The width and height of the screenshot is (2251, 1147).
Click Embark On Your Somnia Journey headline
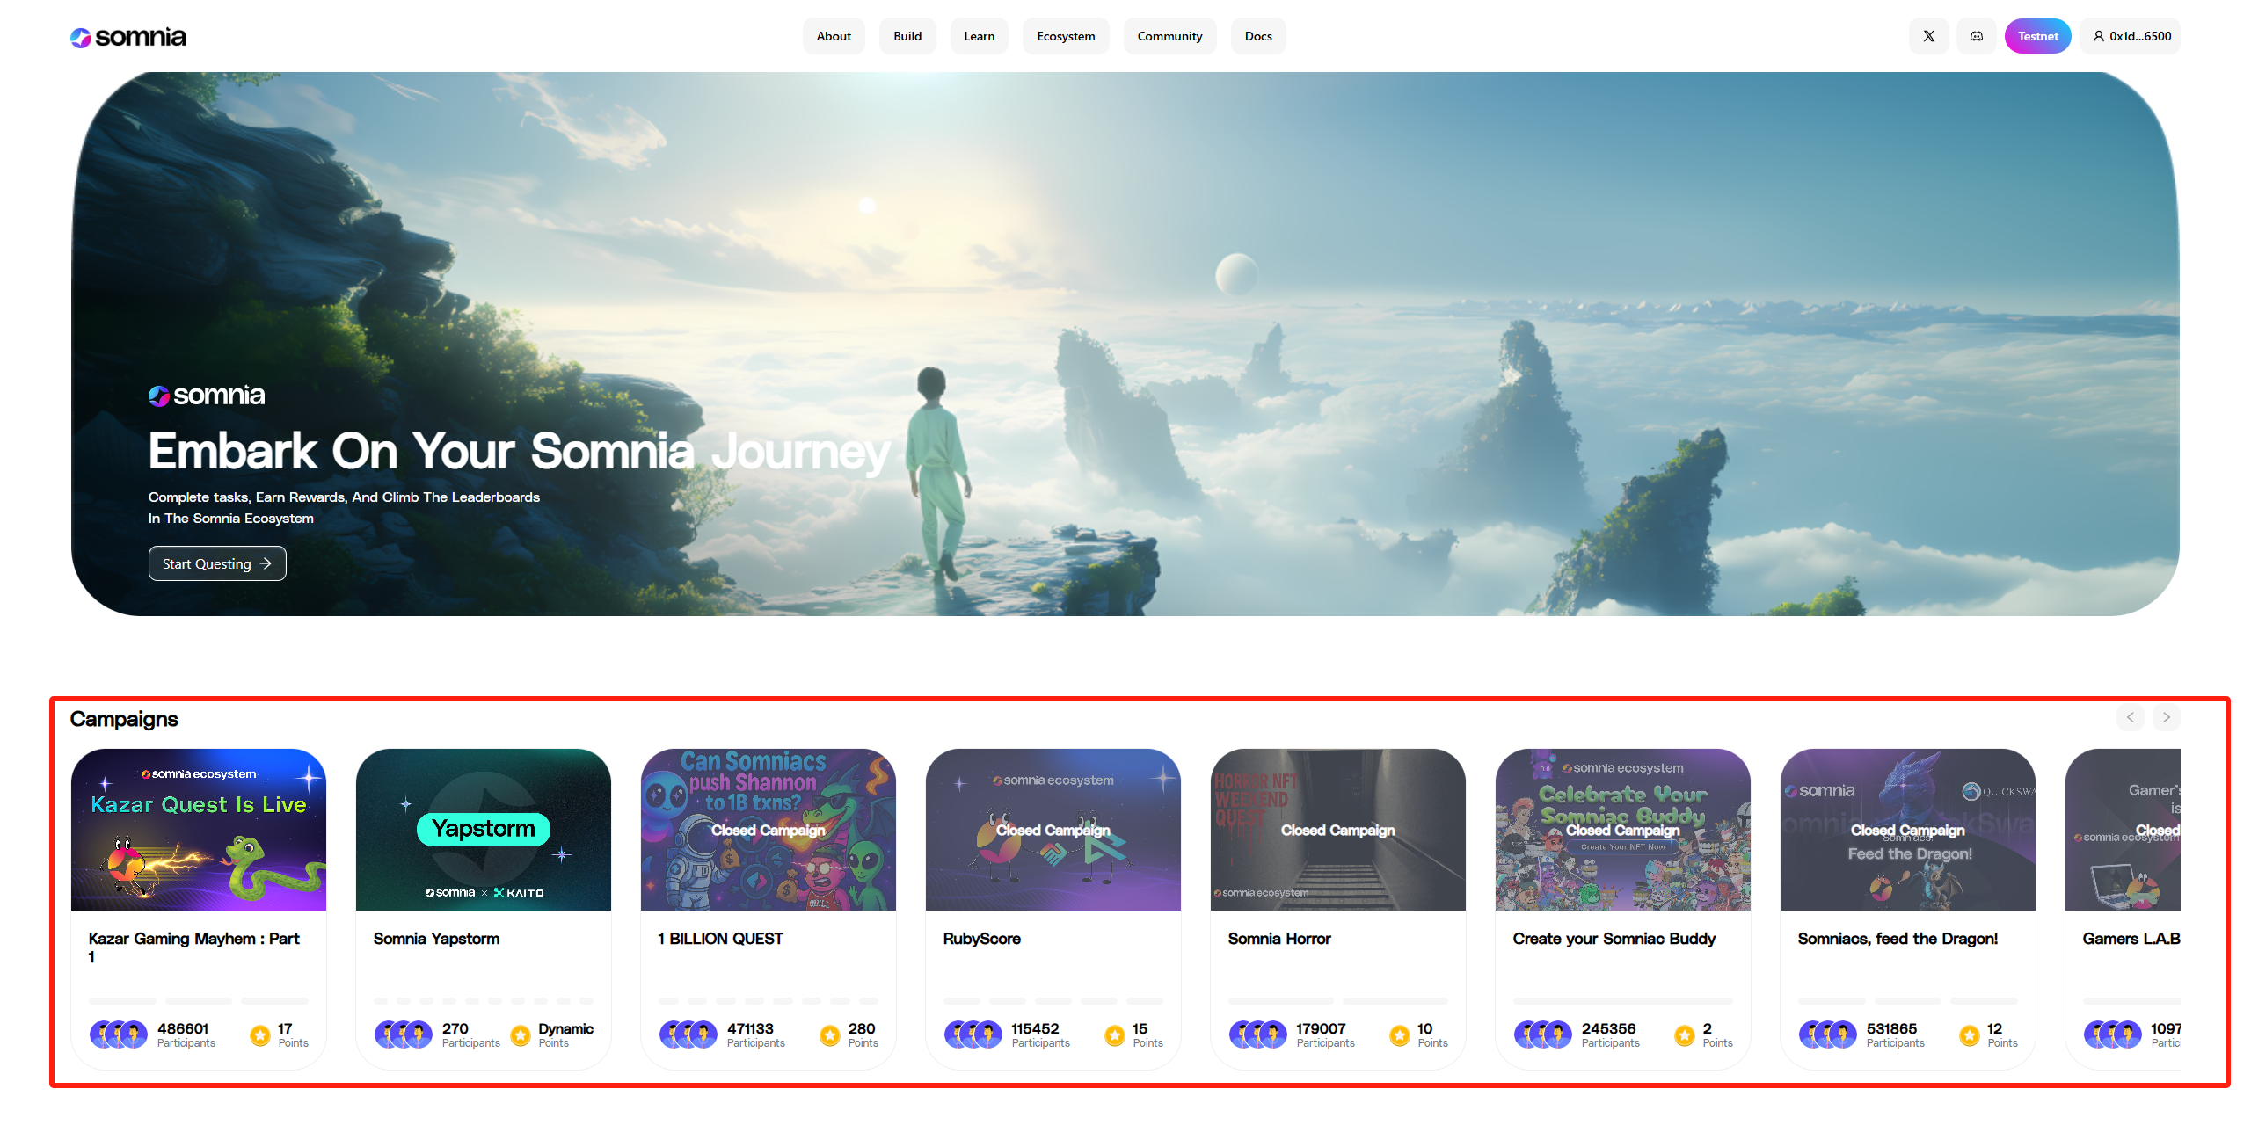click(x=520, y=451)
